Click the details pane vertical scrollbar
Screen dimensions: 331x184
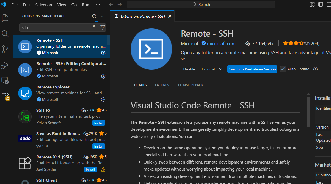click(x=308, y=112)
